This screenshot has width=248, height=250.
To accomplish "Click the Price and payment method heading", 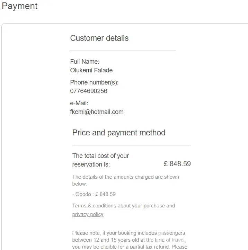I will (x=119, y=133).
